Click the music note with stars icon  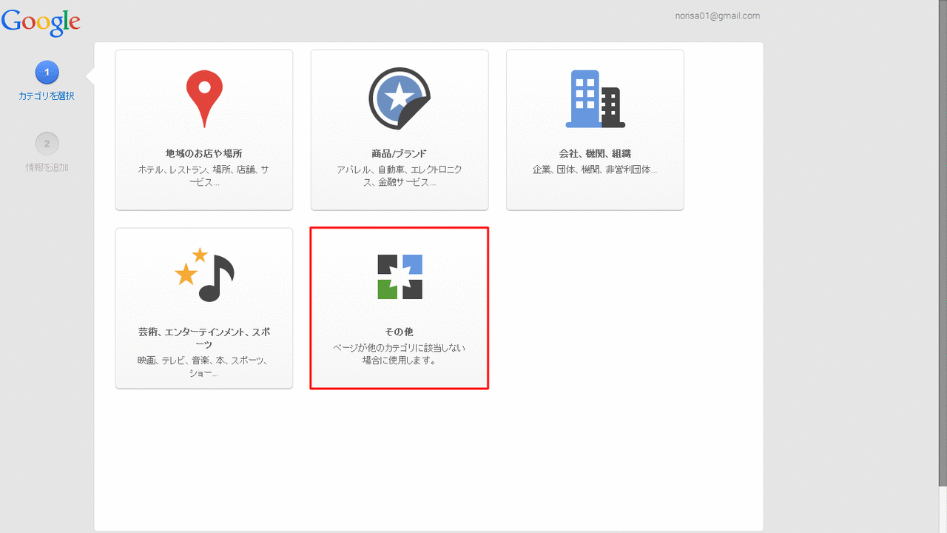204,275
